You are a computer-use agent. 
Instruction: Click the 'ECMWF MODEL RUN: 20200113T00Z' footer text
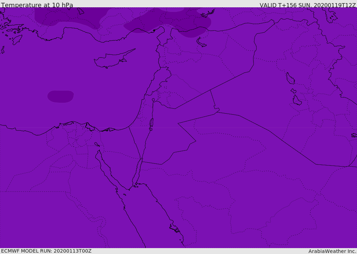[46, 251]
